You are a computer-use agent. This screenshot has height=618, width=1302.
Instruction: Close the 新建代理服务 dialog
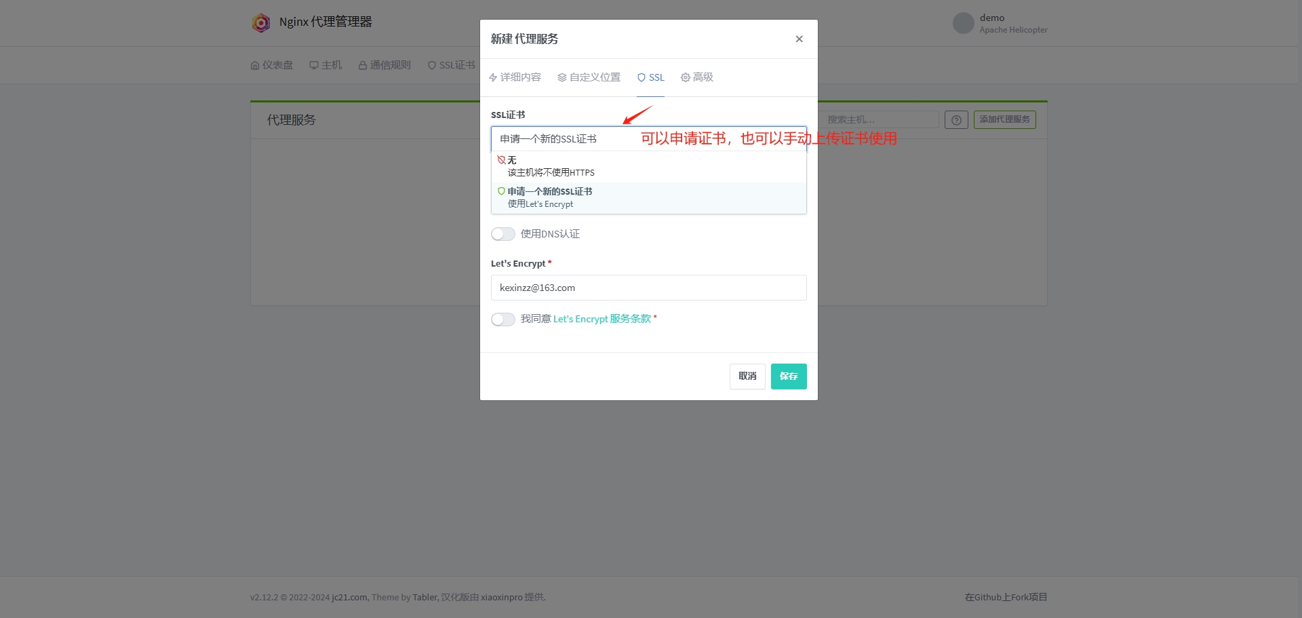(799, 39)
